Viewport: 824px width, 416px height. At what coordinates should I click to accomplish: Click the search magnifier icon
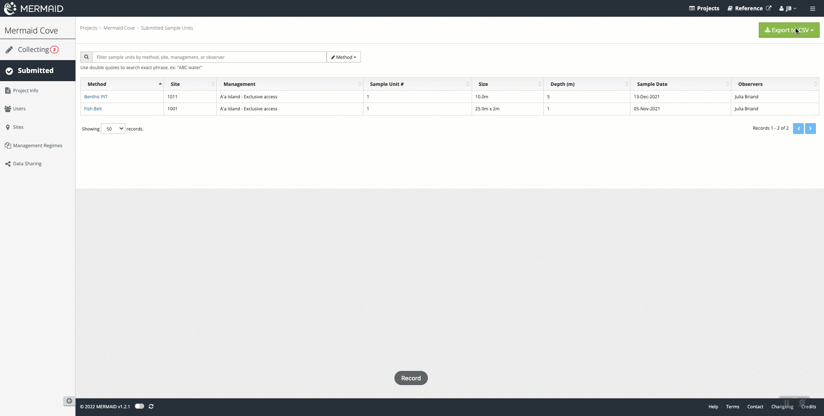[x=86, y=57]
